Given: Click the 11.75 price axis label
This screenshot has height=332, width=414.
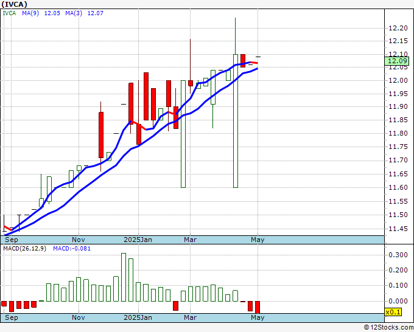Looking at the screenshot, I should [x=398, y=147].
